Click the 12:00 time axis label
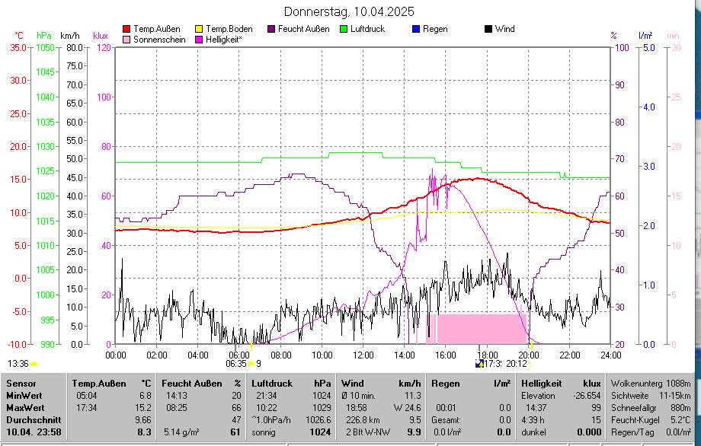The height and width of the screenshot is (446, 701). [363, 355]
